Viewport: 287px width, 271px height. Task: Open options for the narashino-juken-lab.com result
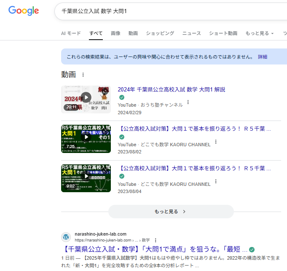[x=156, y=240]
